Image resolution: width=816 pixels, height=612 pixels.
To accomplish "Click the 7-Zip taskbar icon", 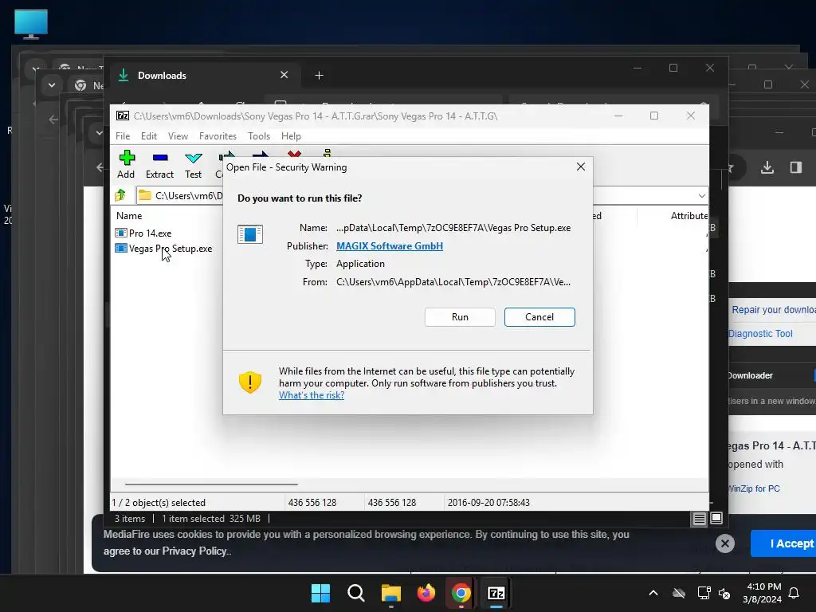I will [496, 593].
